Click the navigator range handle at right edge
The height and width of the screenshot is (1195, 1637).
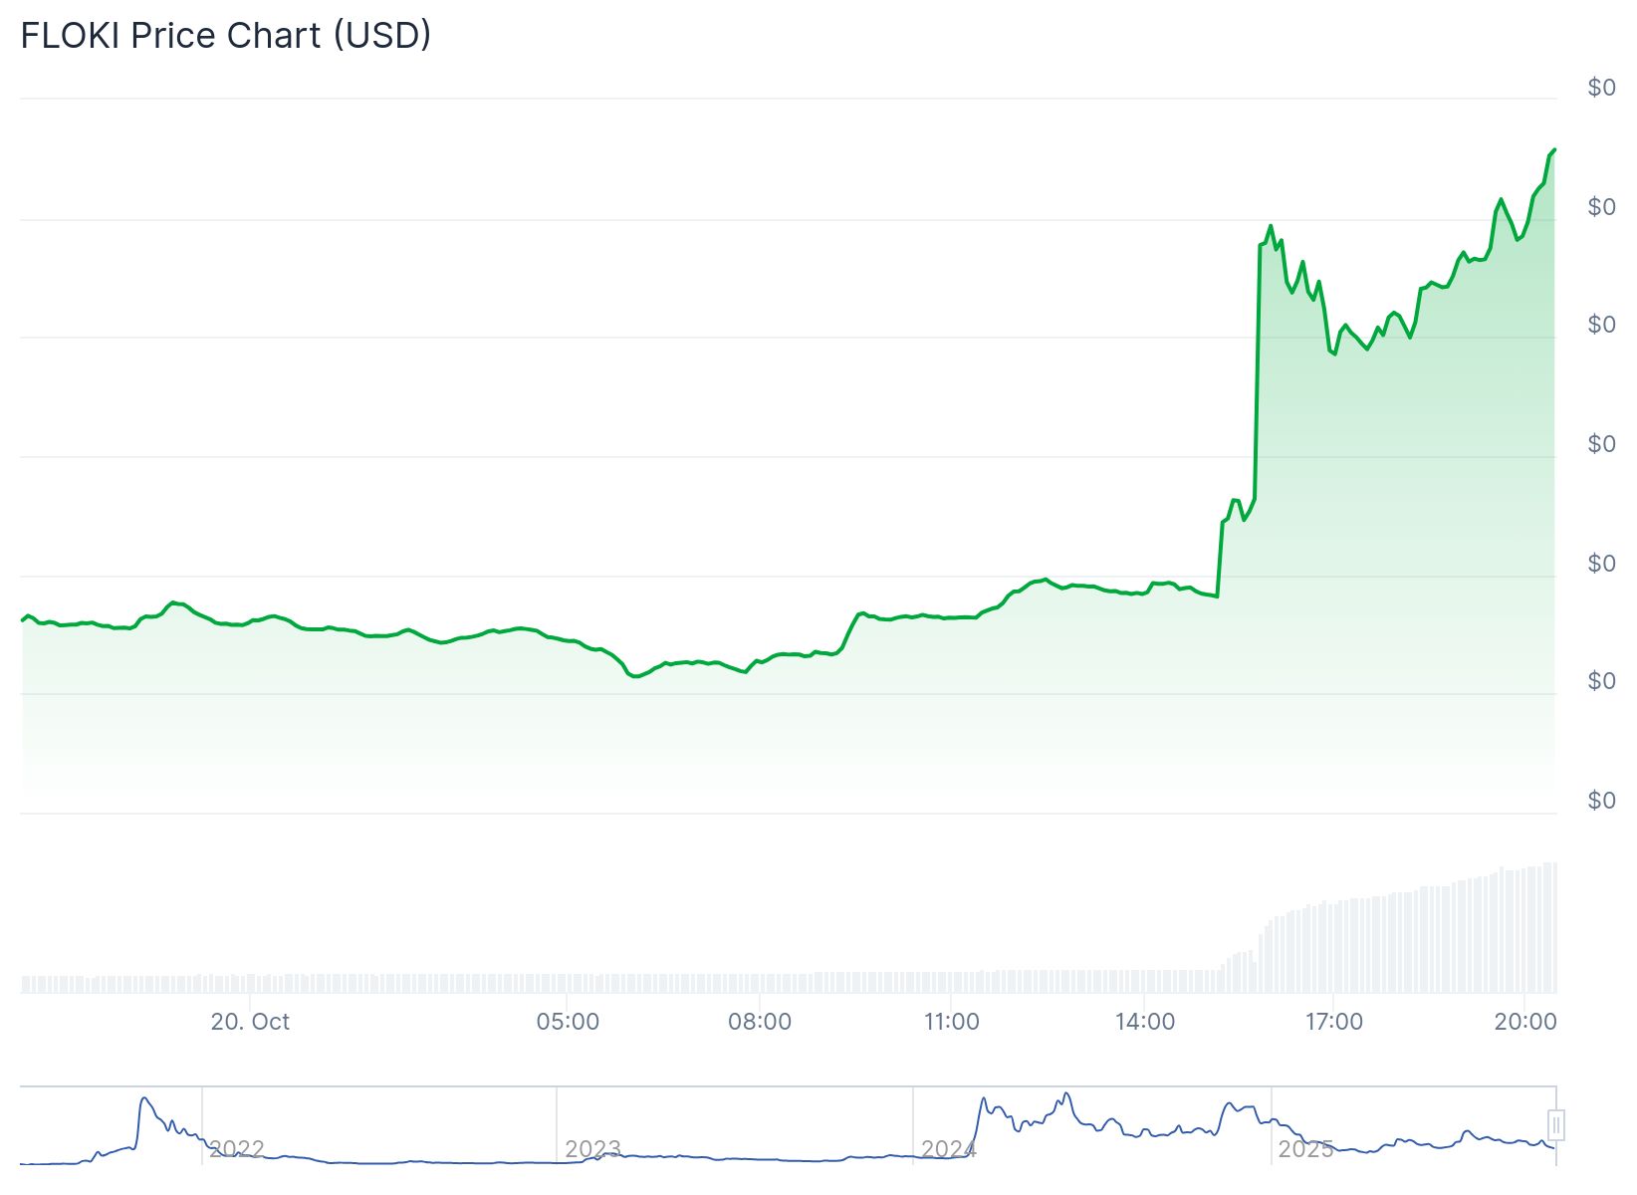[x=1555, y=1125]
